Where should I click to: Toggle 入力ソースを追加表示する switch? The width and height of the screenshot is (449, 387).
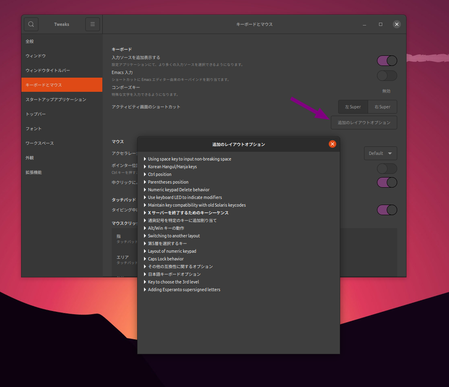point(387,61)
